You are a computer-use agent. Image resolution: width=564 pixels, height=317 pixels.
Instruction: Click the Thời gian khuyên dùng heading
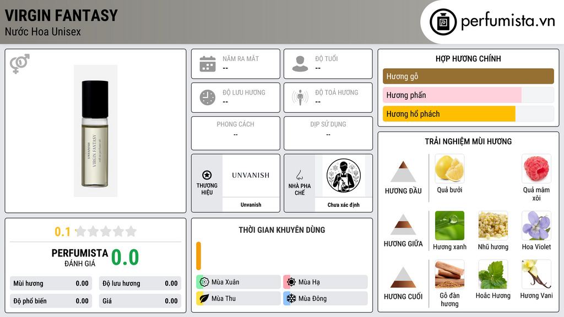(x=281, y=229)
